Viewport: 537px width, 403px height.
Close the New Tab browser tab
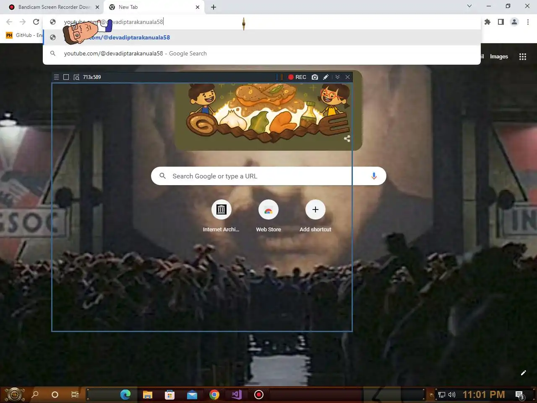coord(198,7)
